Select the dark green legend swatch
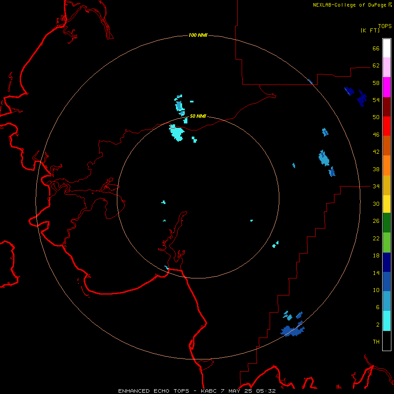The height and width of the screenshot is (394, 394). point(387,223)
